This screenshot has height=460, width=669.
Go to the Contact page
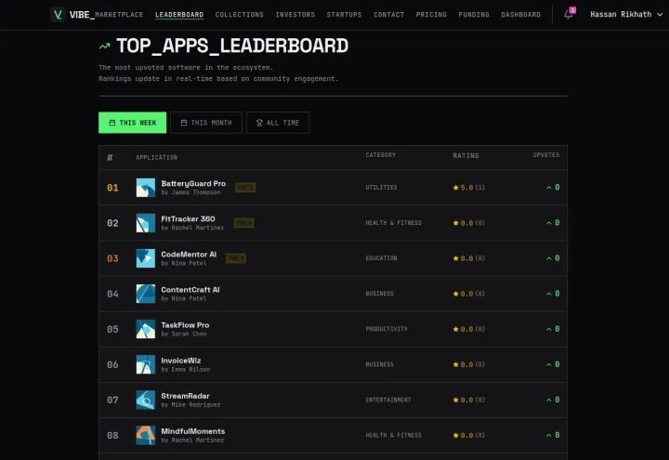click(388, 15)
